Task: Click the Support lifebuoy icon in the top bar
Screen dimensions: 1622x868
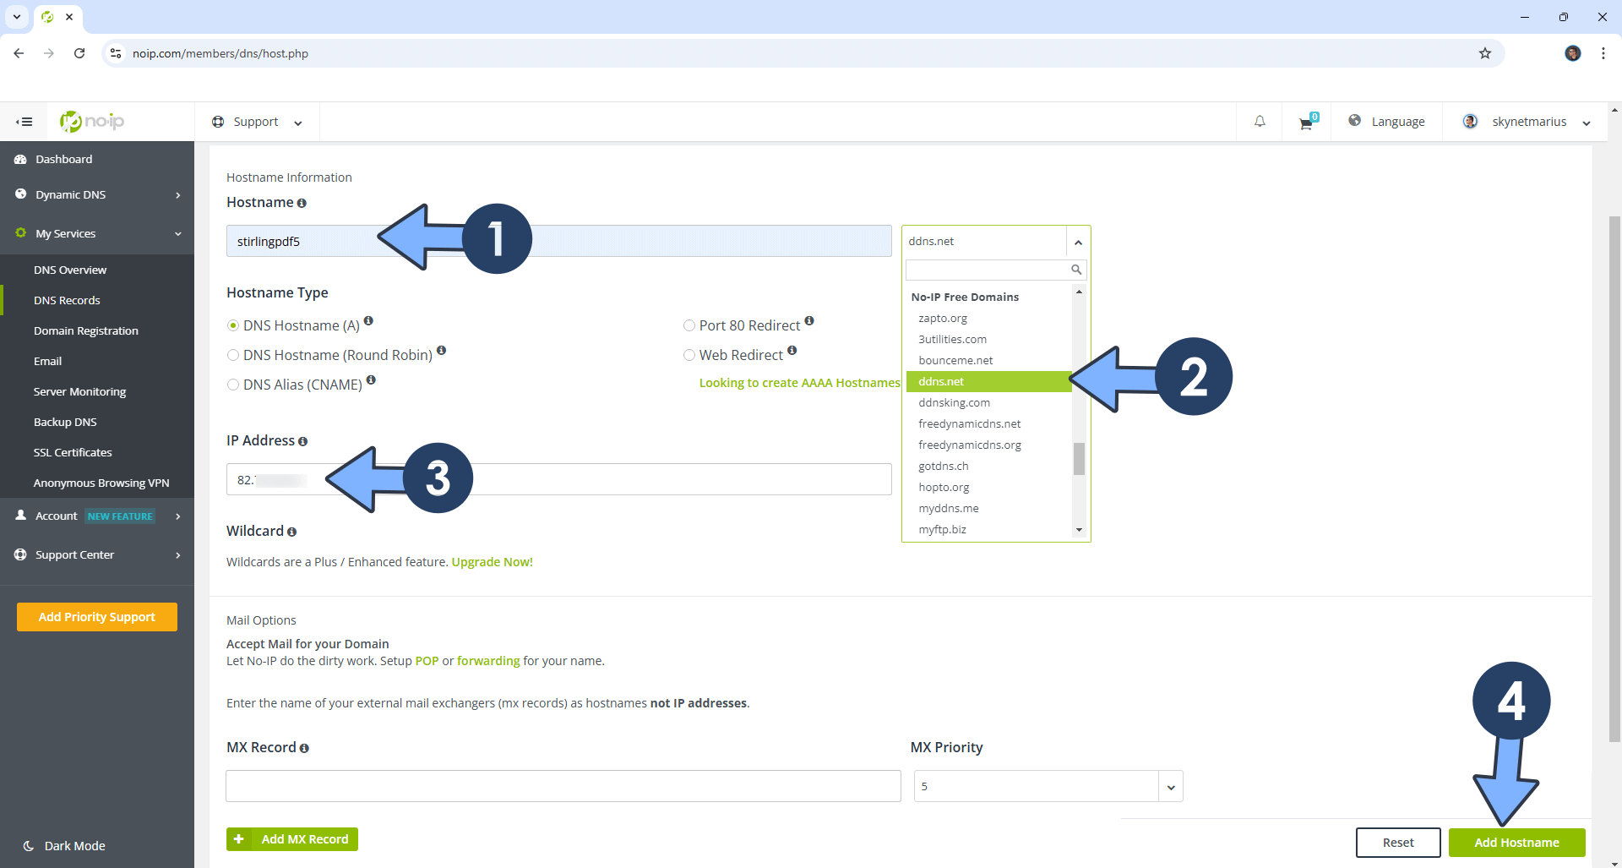Action: [218, 122]
